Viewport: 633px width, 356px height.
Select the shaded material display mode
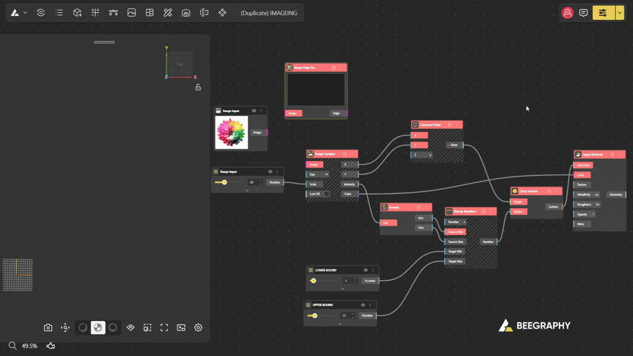[x=98, y=328]
